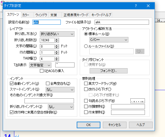This screenshot has width=165, height=137.
Task: Click the ? help icon in title bar
Action: 136,6
